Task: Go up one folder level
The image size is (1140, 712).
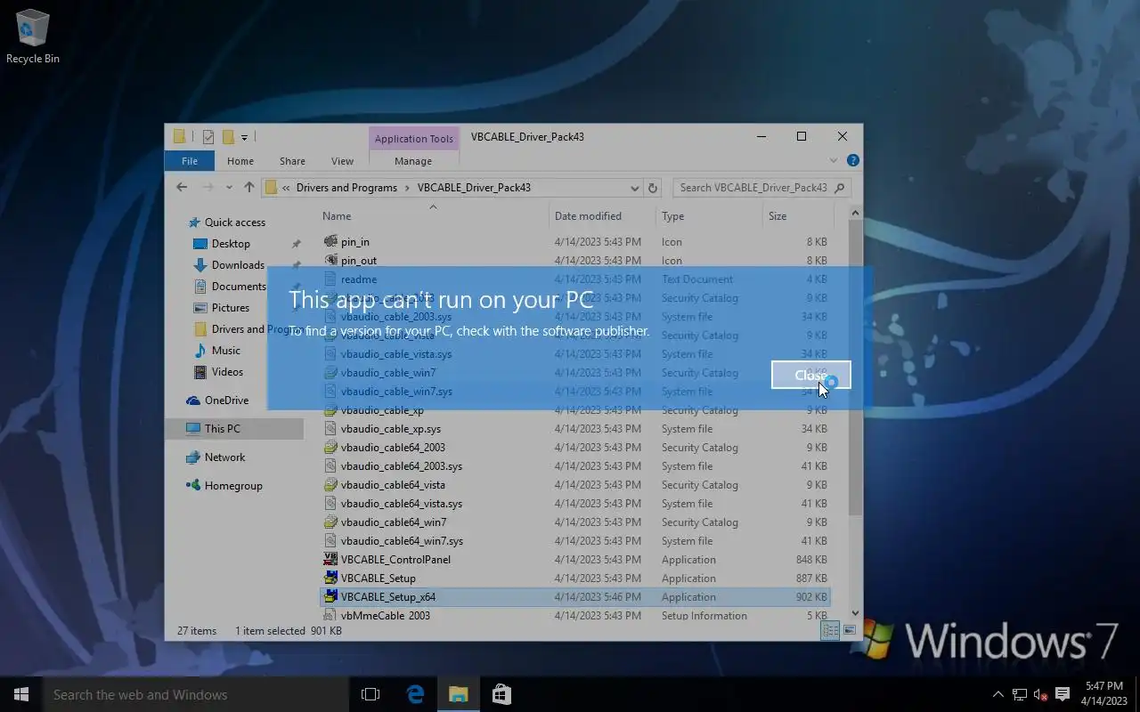Action: click(248, 188)
